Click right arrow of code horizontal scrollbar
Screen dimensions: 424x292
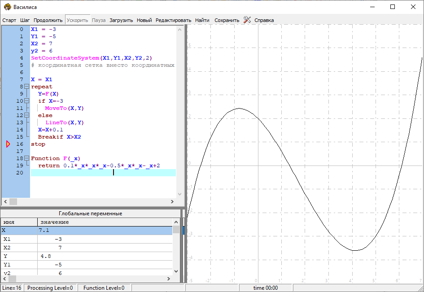click(x=173, y=202)
